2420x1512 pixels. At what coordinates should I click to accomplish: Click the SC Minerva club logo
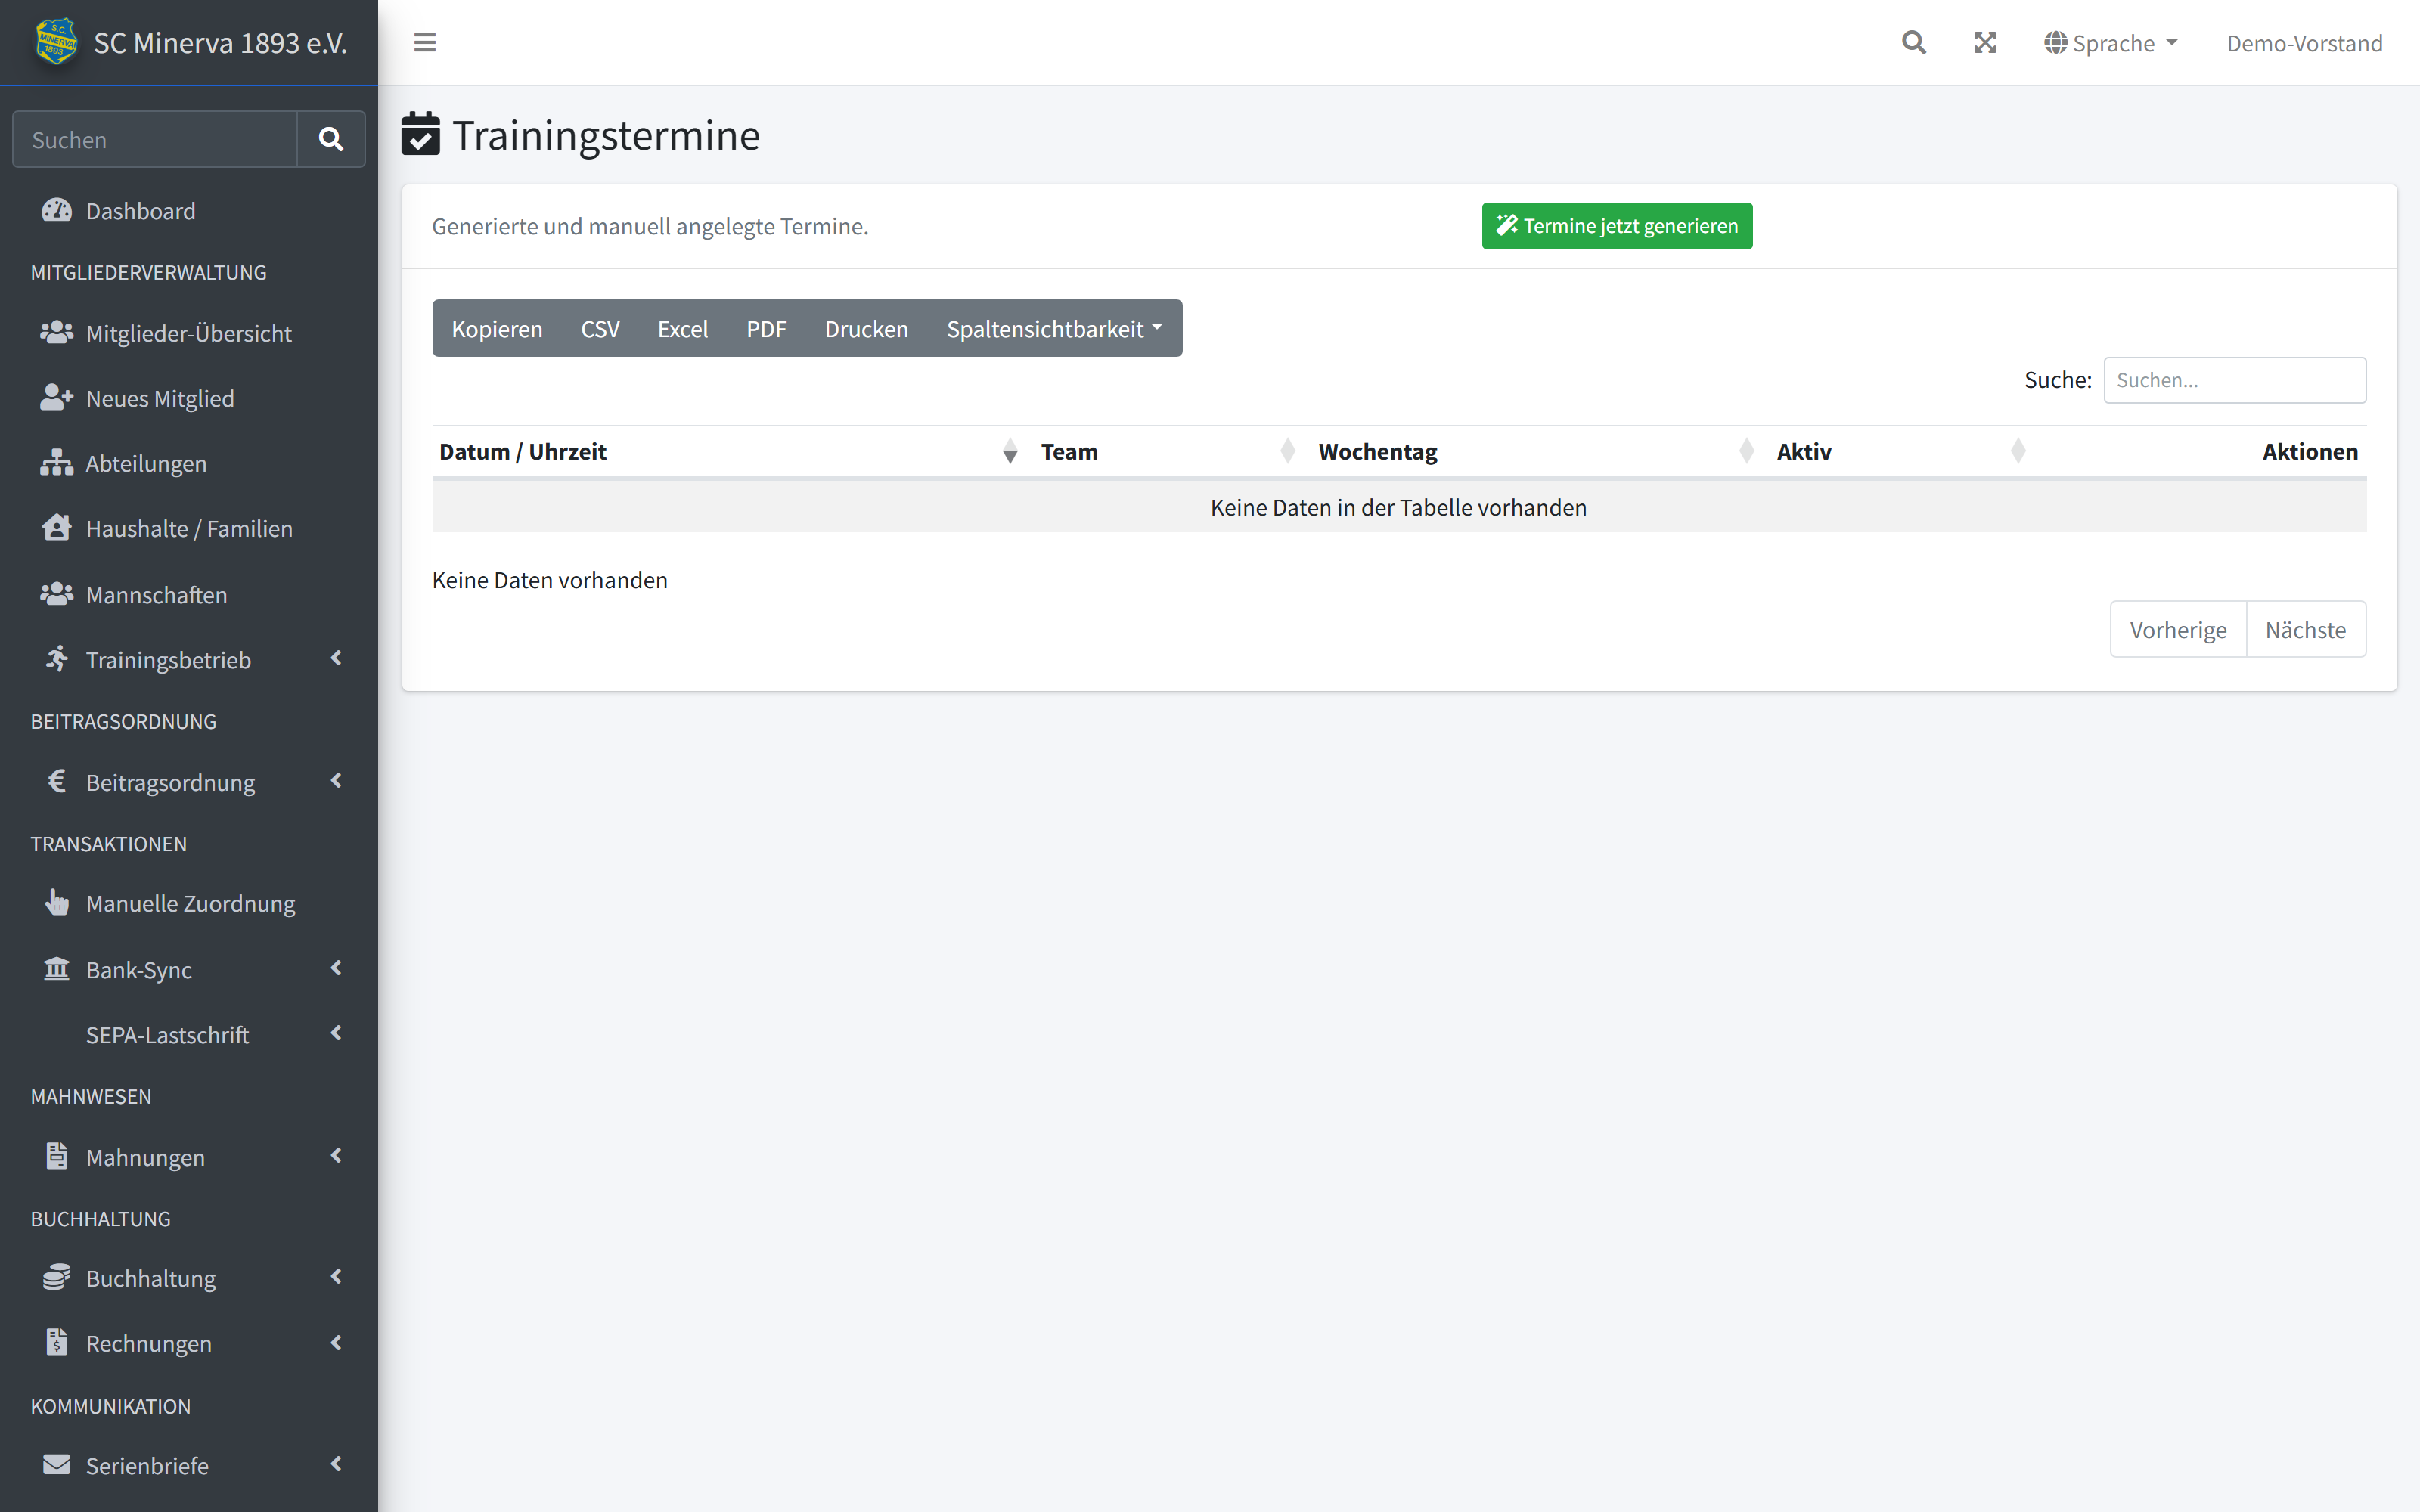click(56, 42)
